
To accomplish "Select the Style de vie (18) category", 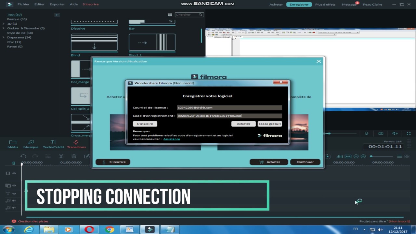I will coord(20,33).
